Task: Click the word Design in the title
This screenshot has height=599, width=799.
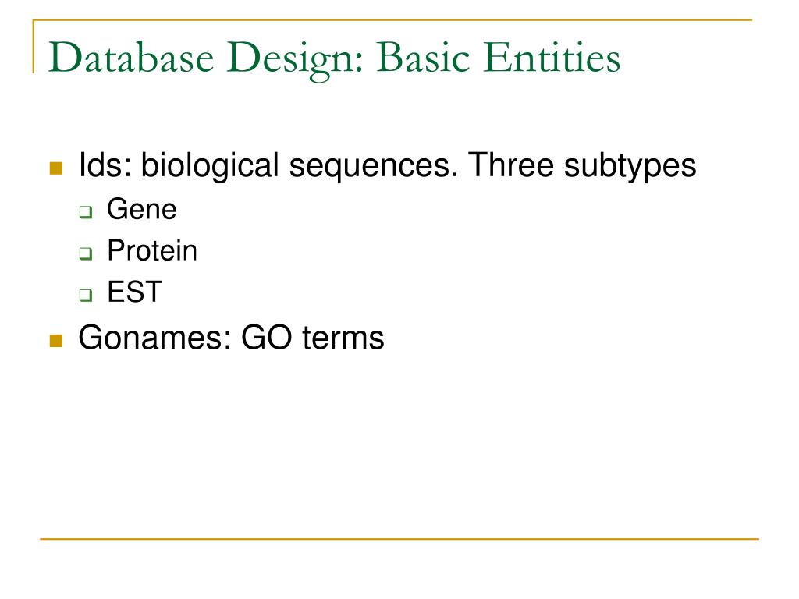Action: (x=295, y=59)
